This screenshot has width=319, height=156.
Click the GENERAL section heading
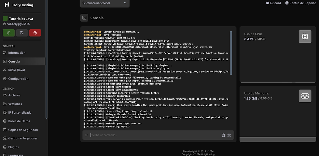pyautogui.click(x=9, y=46)
